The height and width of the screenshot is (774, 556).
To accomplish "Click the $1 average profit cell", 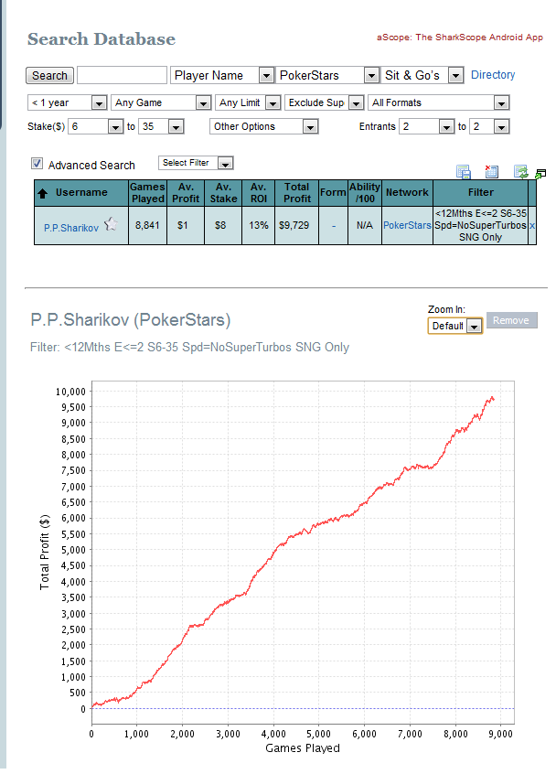I will click(186, 225).
